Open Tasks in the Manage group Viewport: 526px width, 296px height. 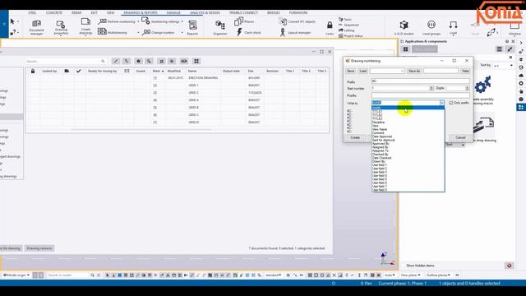coord(345,20)
